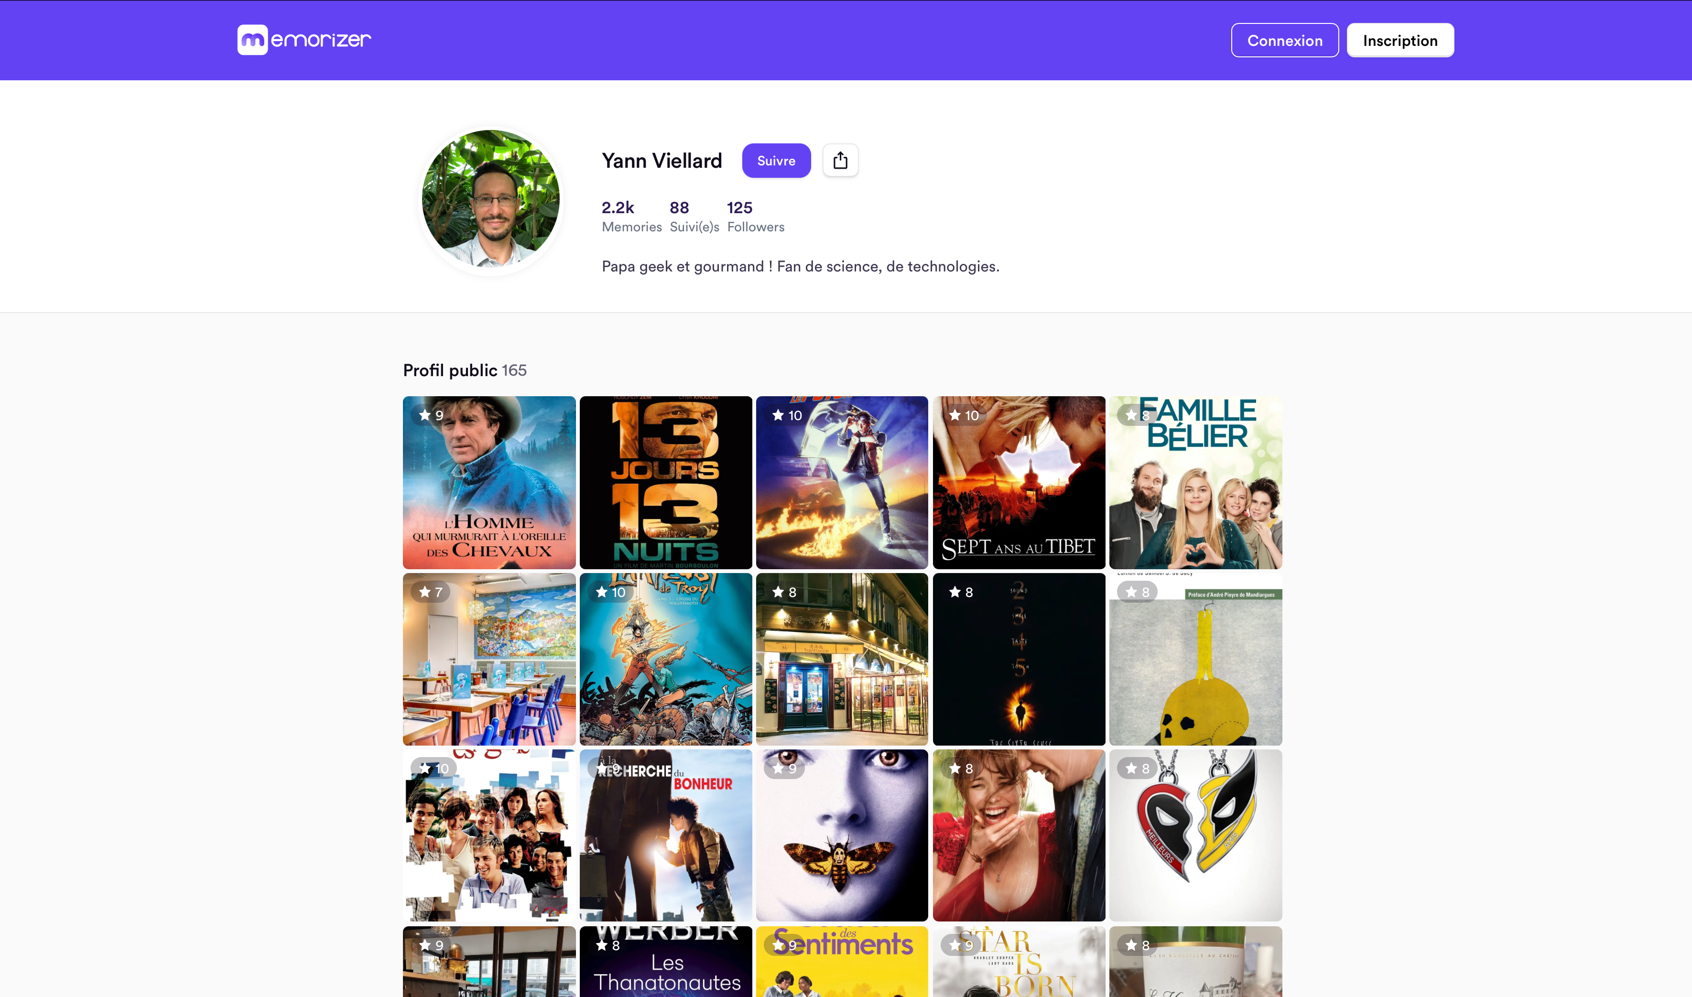Click the Profil public 165 heading
1692x997 pixels.
(x=465, y=370)
